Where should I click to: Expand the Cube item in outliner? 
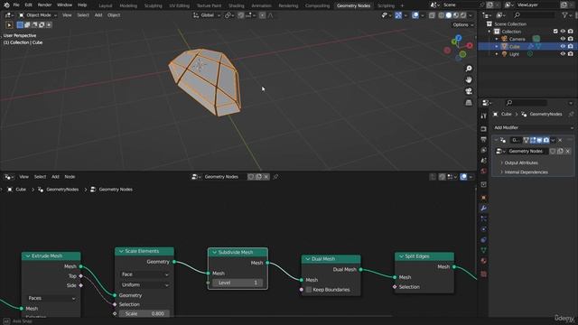click(497, 46)
